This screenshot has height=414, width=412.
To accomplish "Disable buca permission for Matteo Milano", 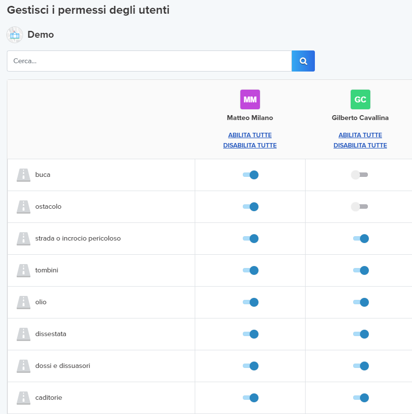I will [x=251, y=175].
